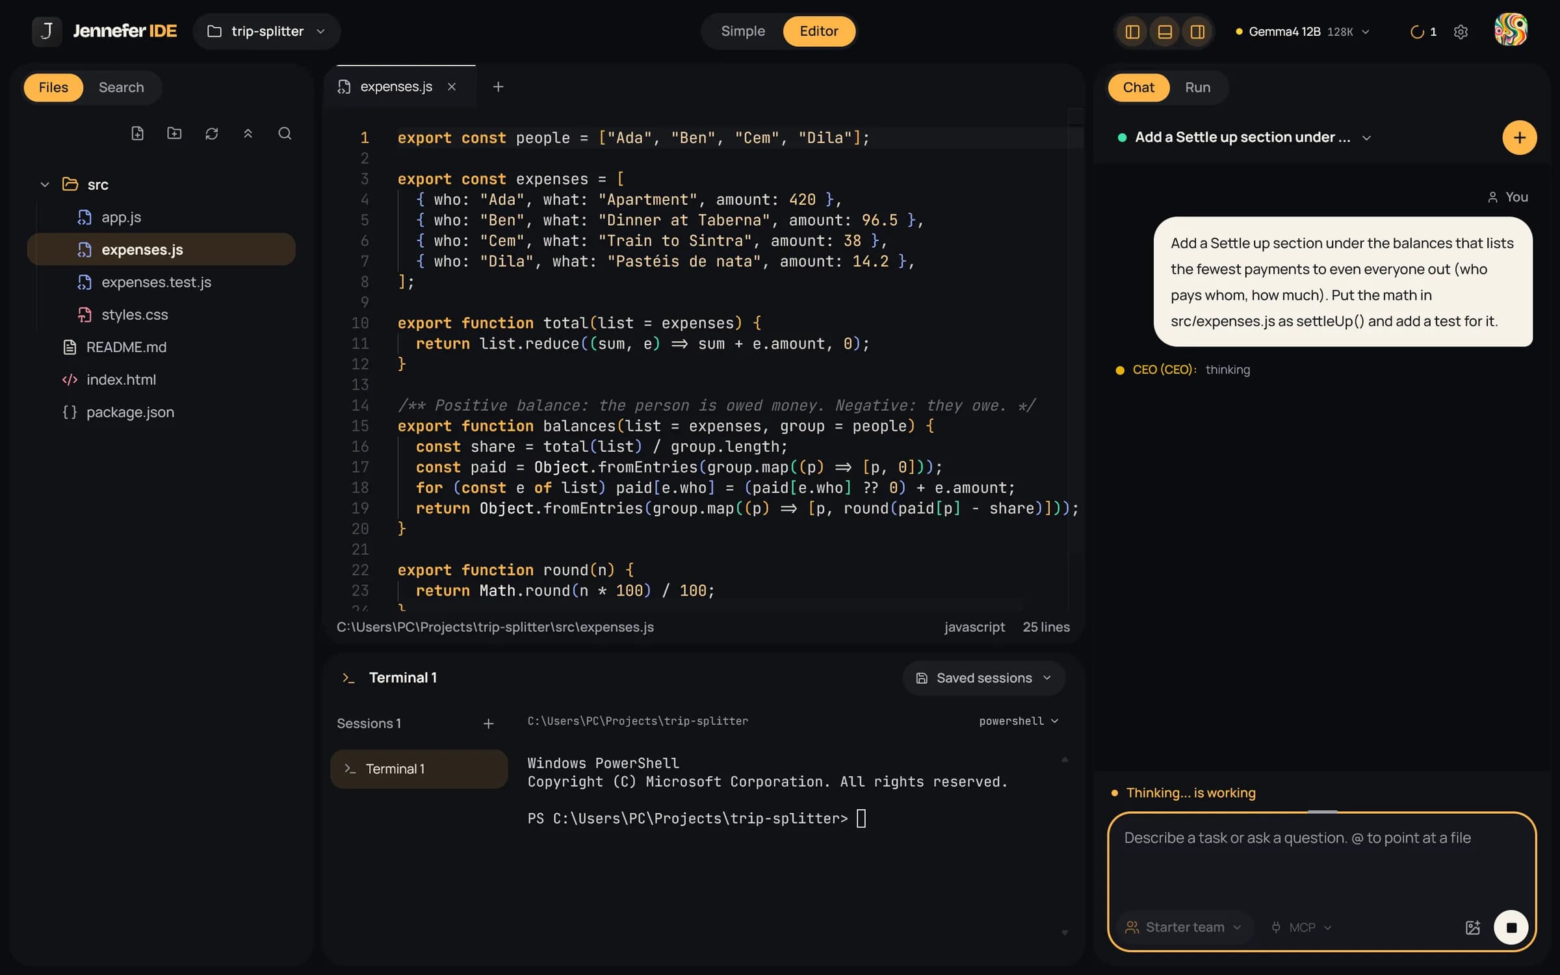Click the magnifier icon in explorer toolbar
1560x975 pixels.
[285, 133]
